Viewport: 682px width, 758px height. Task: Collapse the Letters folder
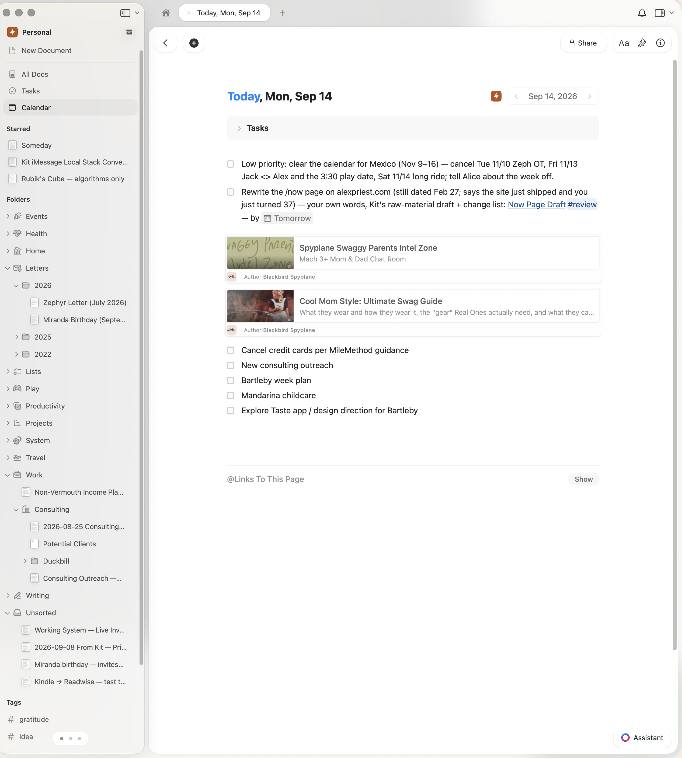(x=8, y=268)
